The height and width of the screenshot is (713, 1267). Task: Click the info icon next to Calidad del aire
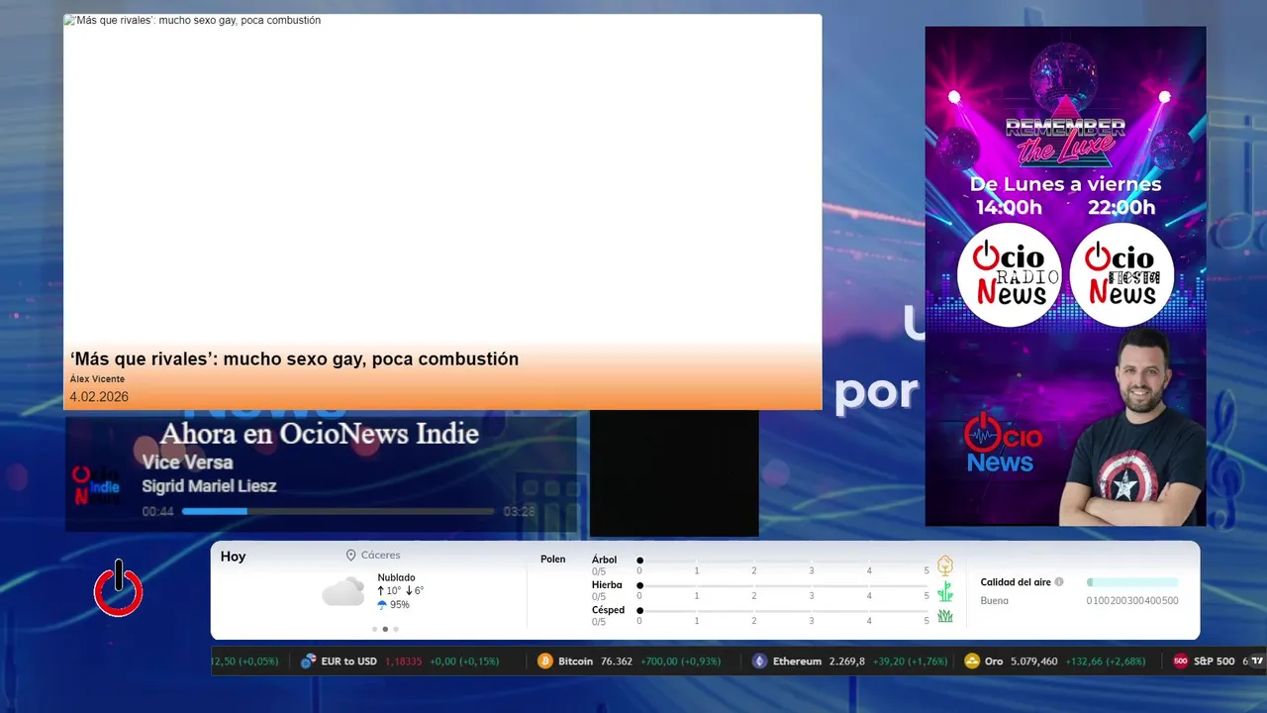[1059, 582]
